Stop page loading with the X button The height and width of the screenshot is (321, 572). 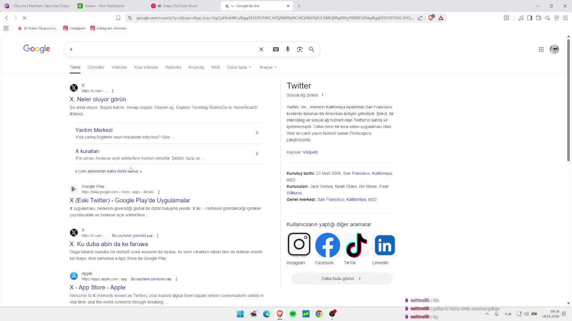click(24, 18)
